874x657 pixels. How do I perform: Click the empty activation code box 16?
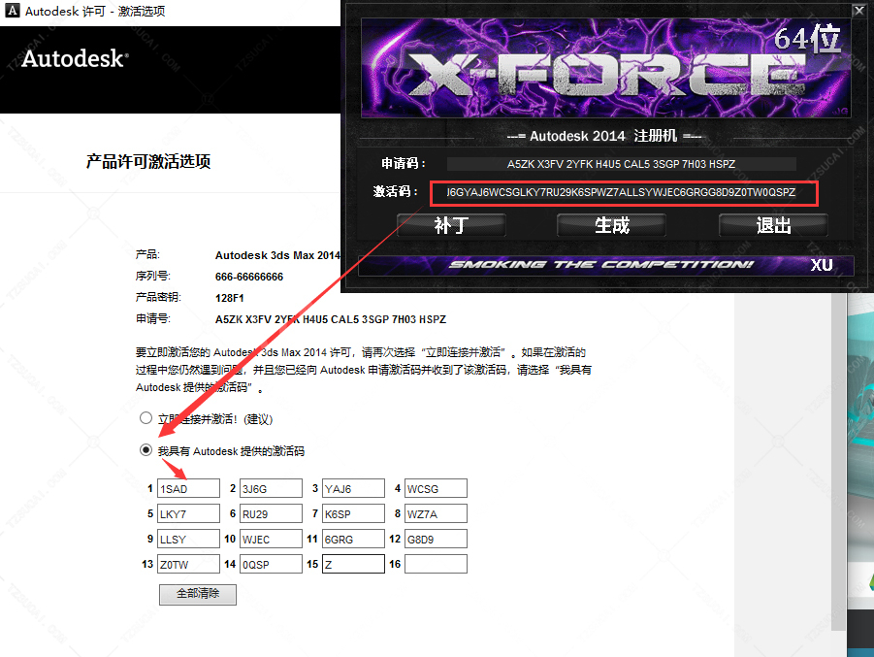[436, 564]
